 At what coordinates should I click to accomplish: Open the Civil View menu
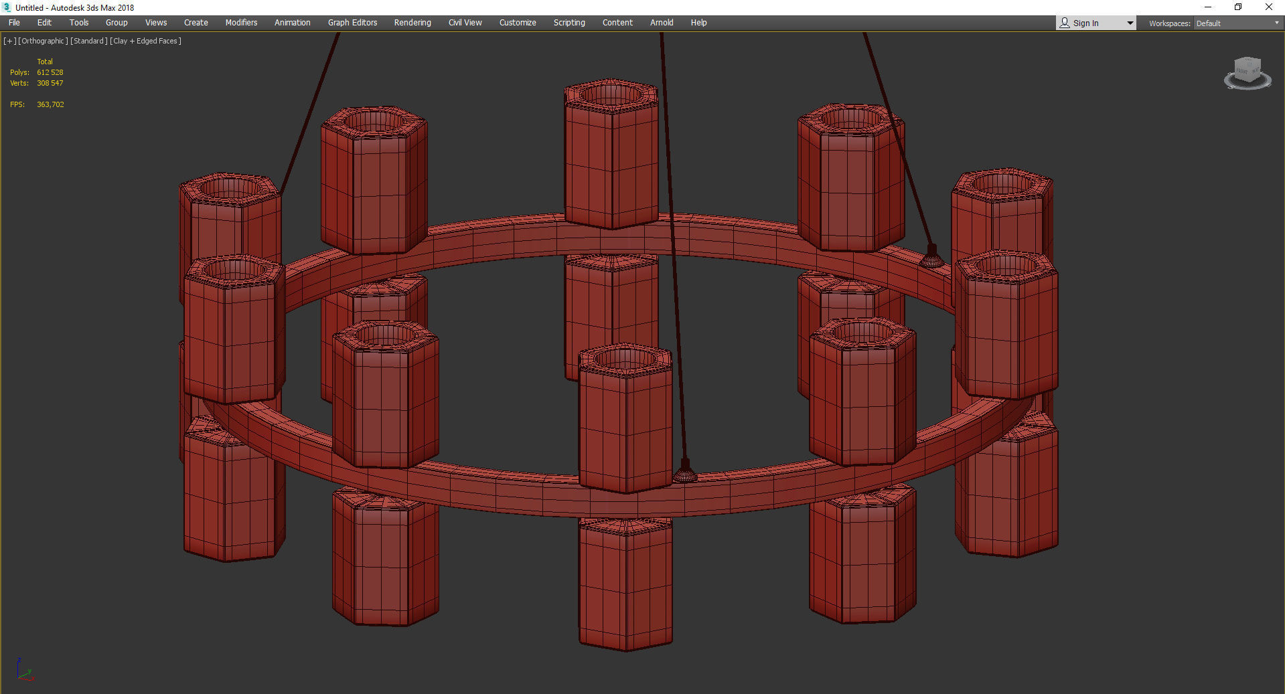point(465,23)
